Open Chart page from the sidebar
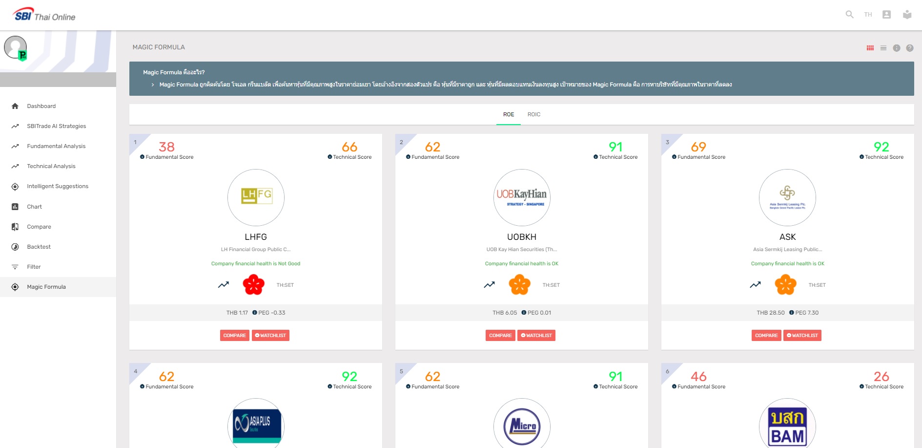 (58, 207)
